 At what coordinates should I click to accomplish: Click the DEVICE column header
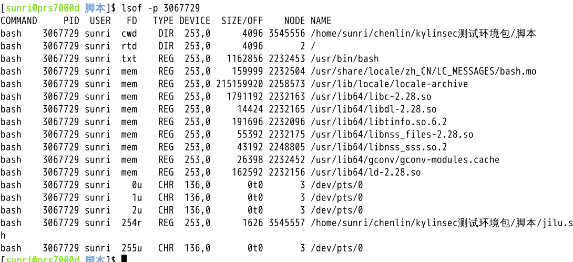tap(195, 21)
